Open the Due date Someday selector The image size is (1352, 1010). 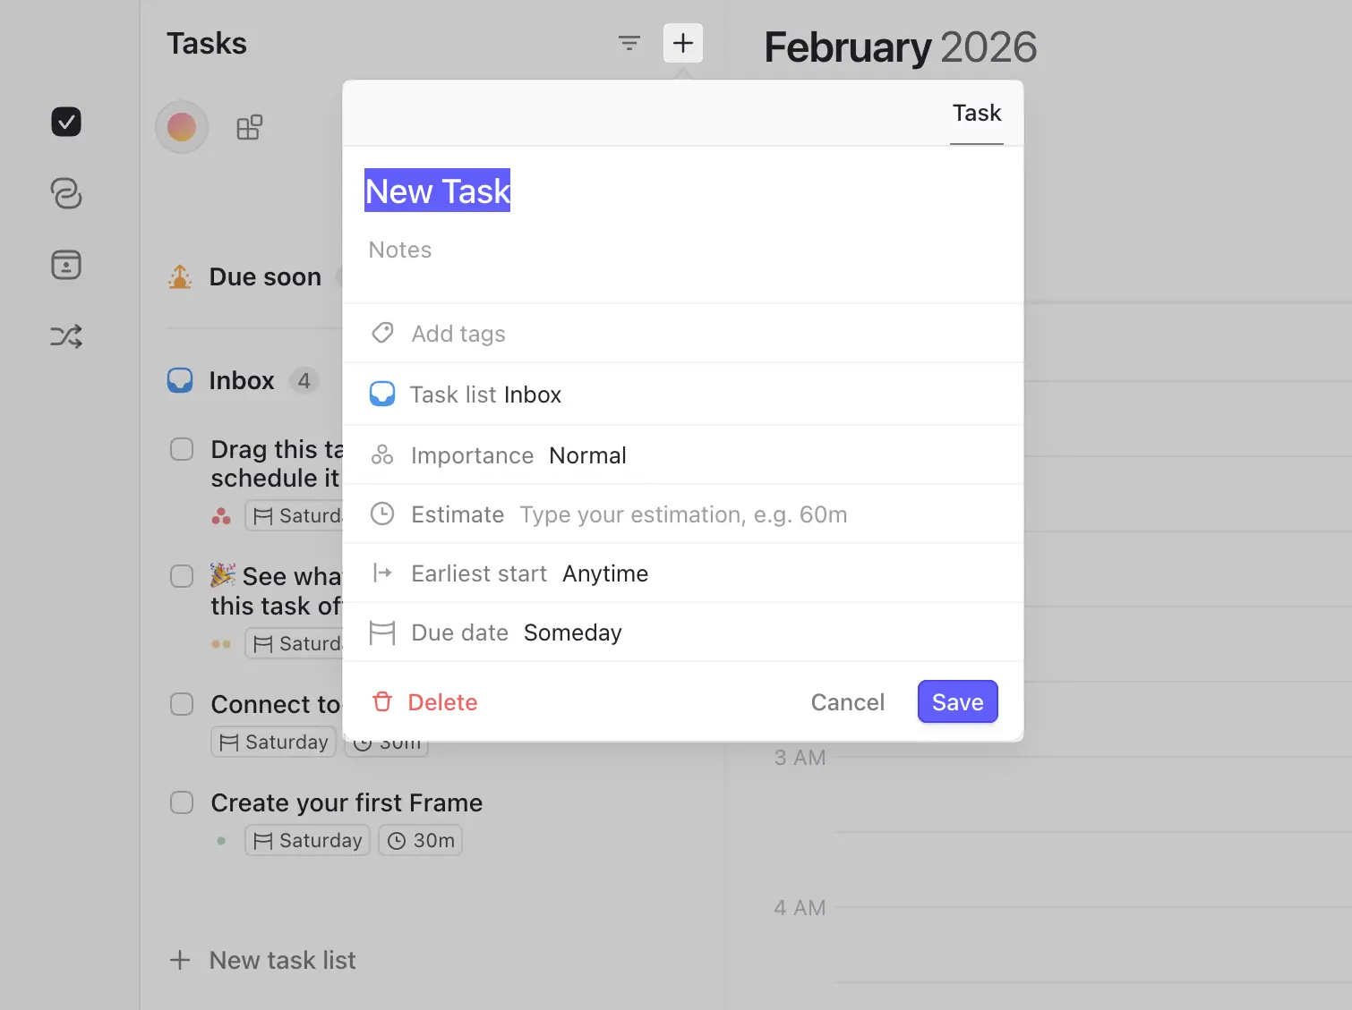coord(572,632)
